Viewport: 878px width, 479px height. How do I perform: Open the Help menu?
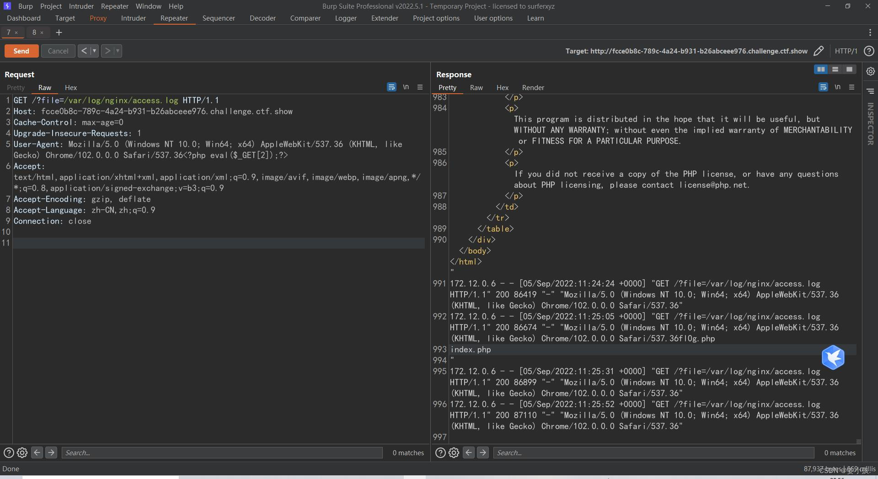tap(176, 6)
